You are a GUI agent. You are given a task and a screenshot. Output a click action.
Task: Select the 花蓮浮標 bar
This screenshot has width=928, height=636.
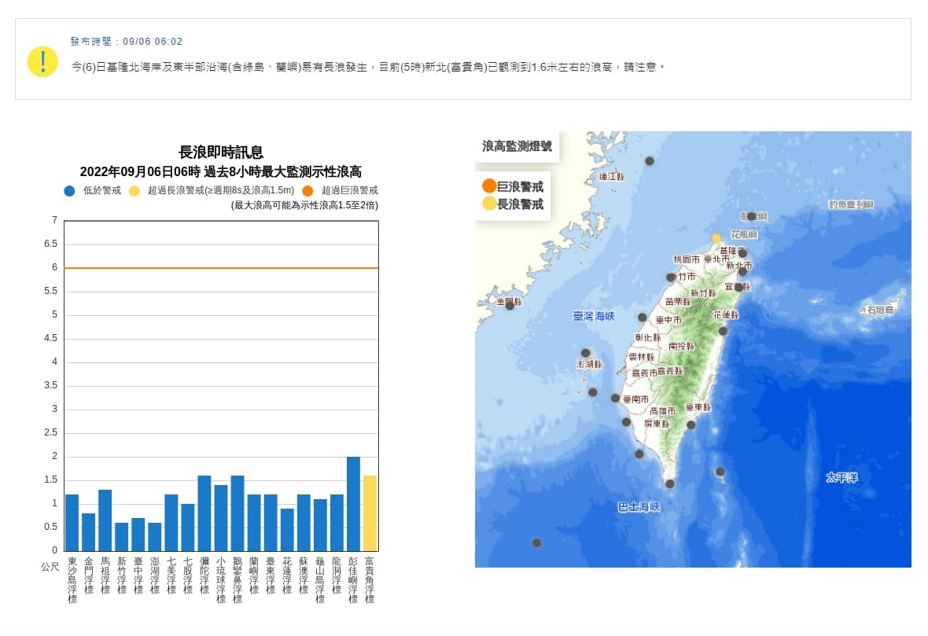286,530
